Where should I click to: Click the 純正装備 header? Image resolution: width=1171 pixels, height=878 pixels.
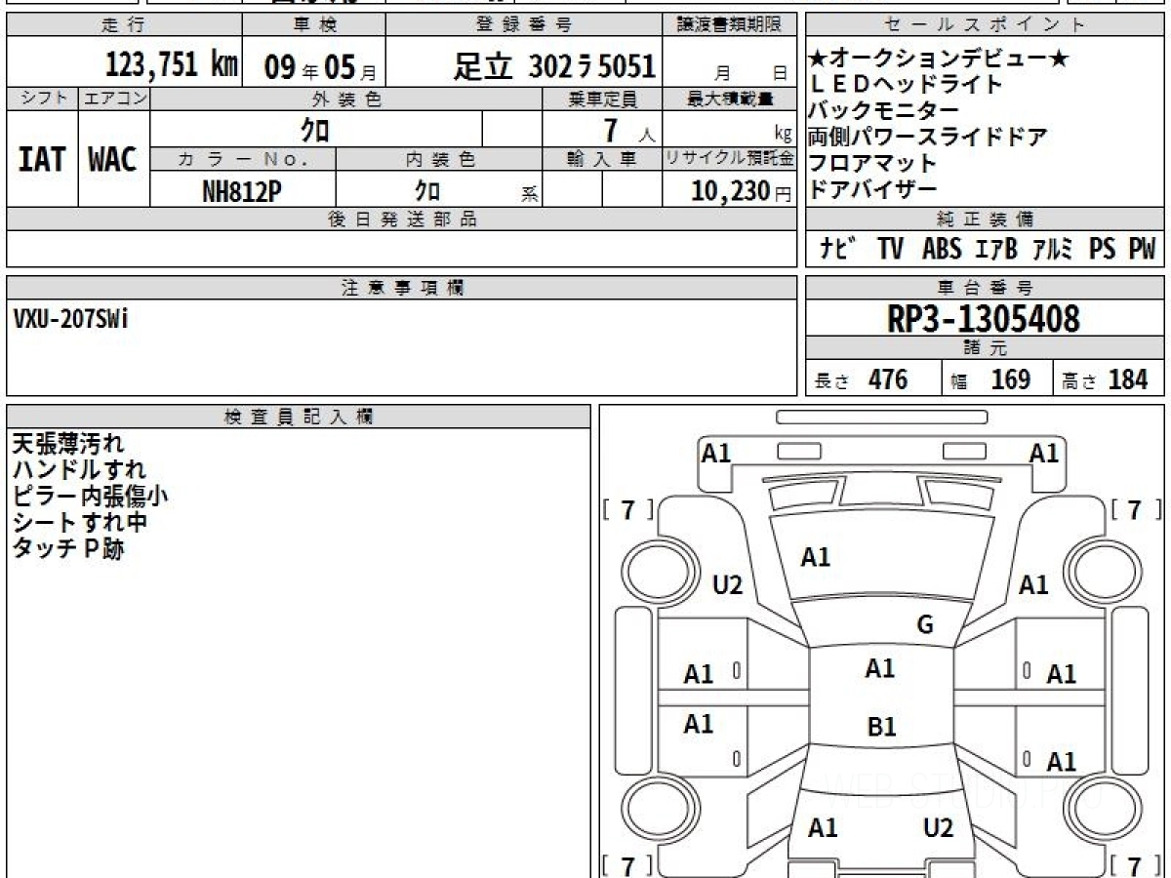point(985,219)
